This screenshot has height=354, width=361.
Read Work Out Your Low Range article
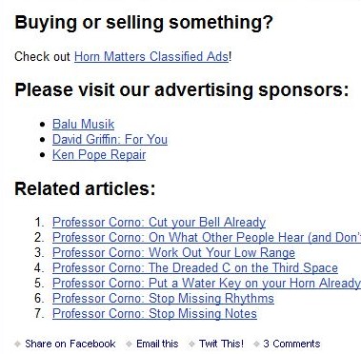click(x=173, y=252)
